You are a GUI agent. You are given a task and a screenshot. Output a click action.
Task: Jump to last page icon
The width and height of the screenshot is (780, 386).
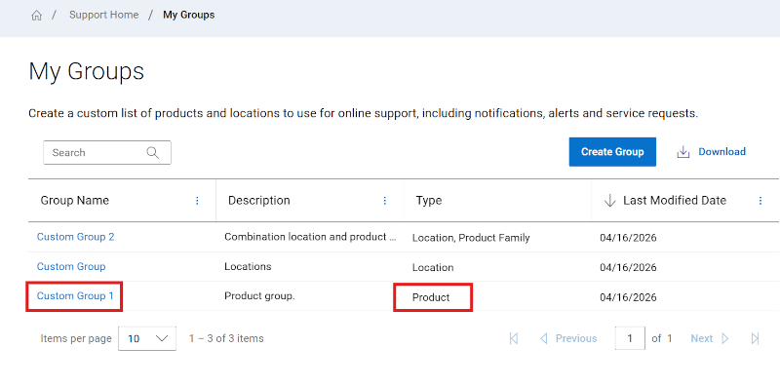coord(755,339)
